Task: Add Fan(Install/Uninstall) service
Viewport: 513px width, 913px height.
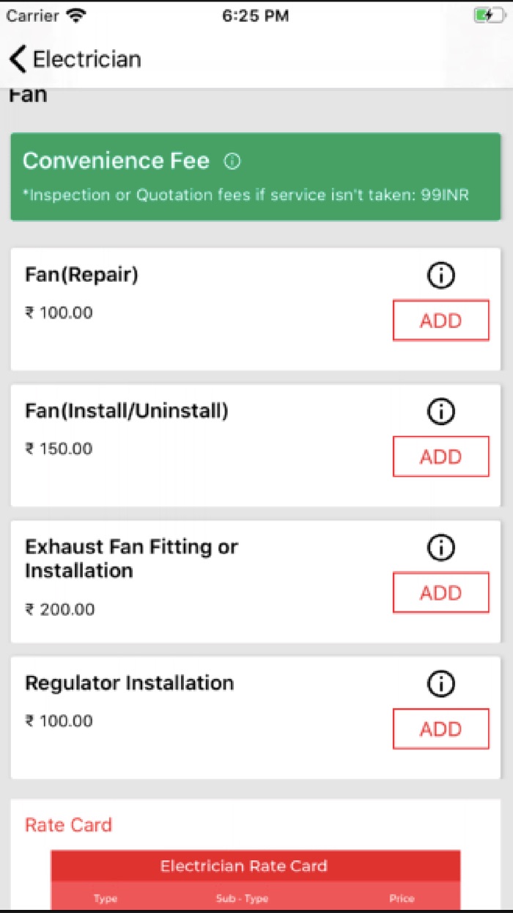Action: tap(440, 457)
